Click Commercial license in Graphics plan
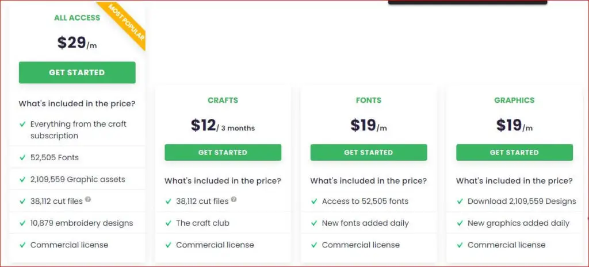589x267 pixels. coord(506,245)
